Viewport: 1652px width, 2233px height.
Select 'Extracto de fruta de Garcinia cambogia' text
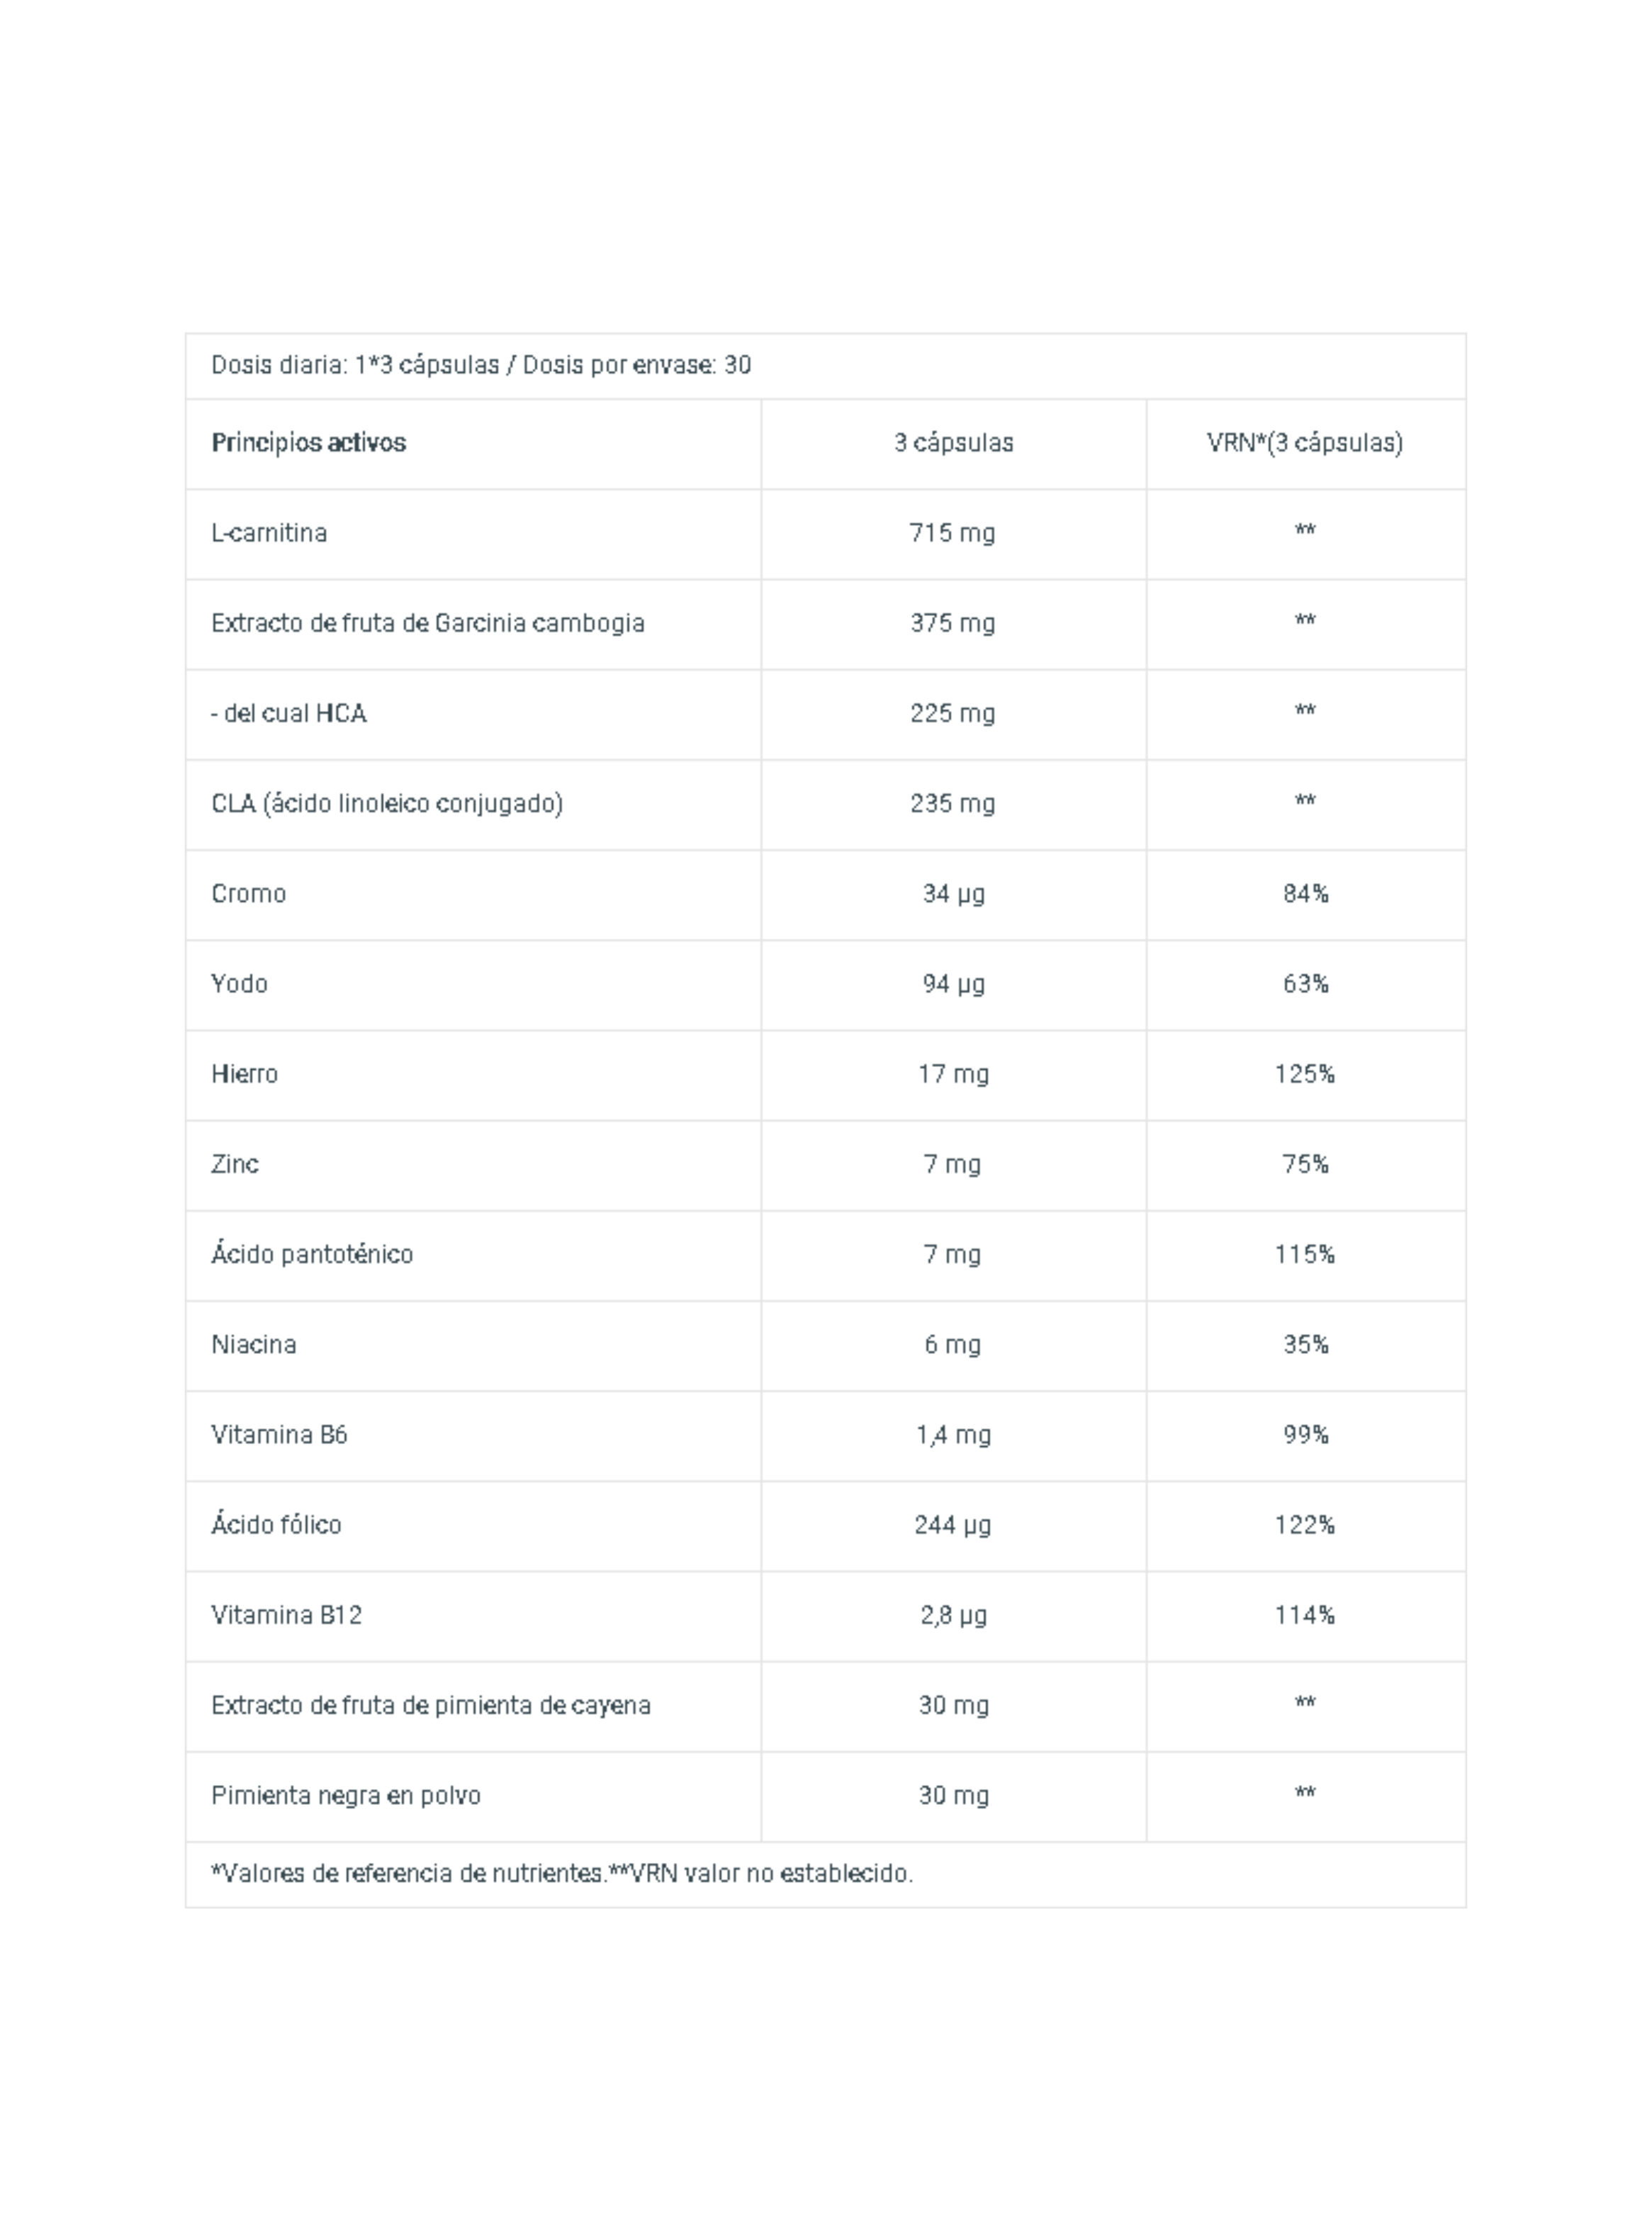(428, 623)
